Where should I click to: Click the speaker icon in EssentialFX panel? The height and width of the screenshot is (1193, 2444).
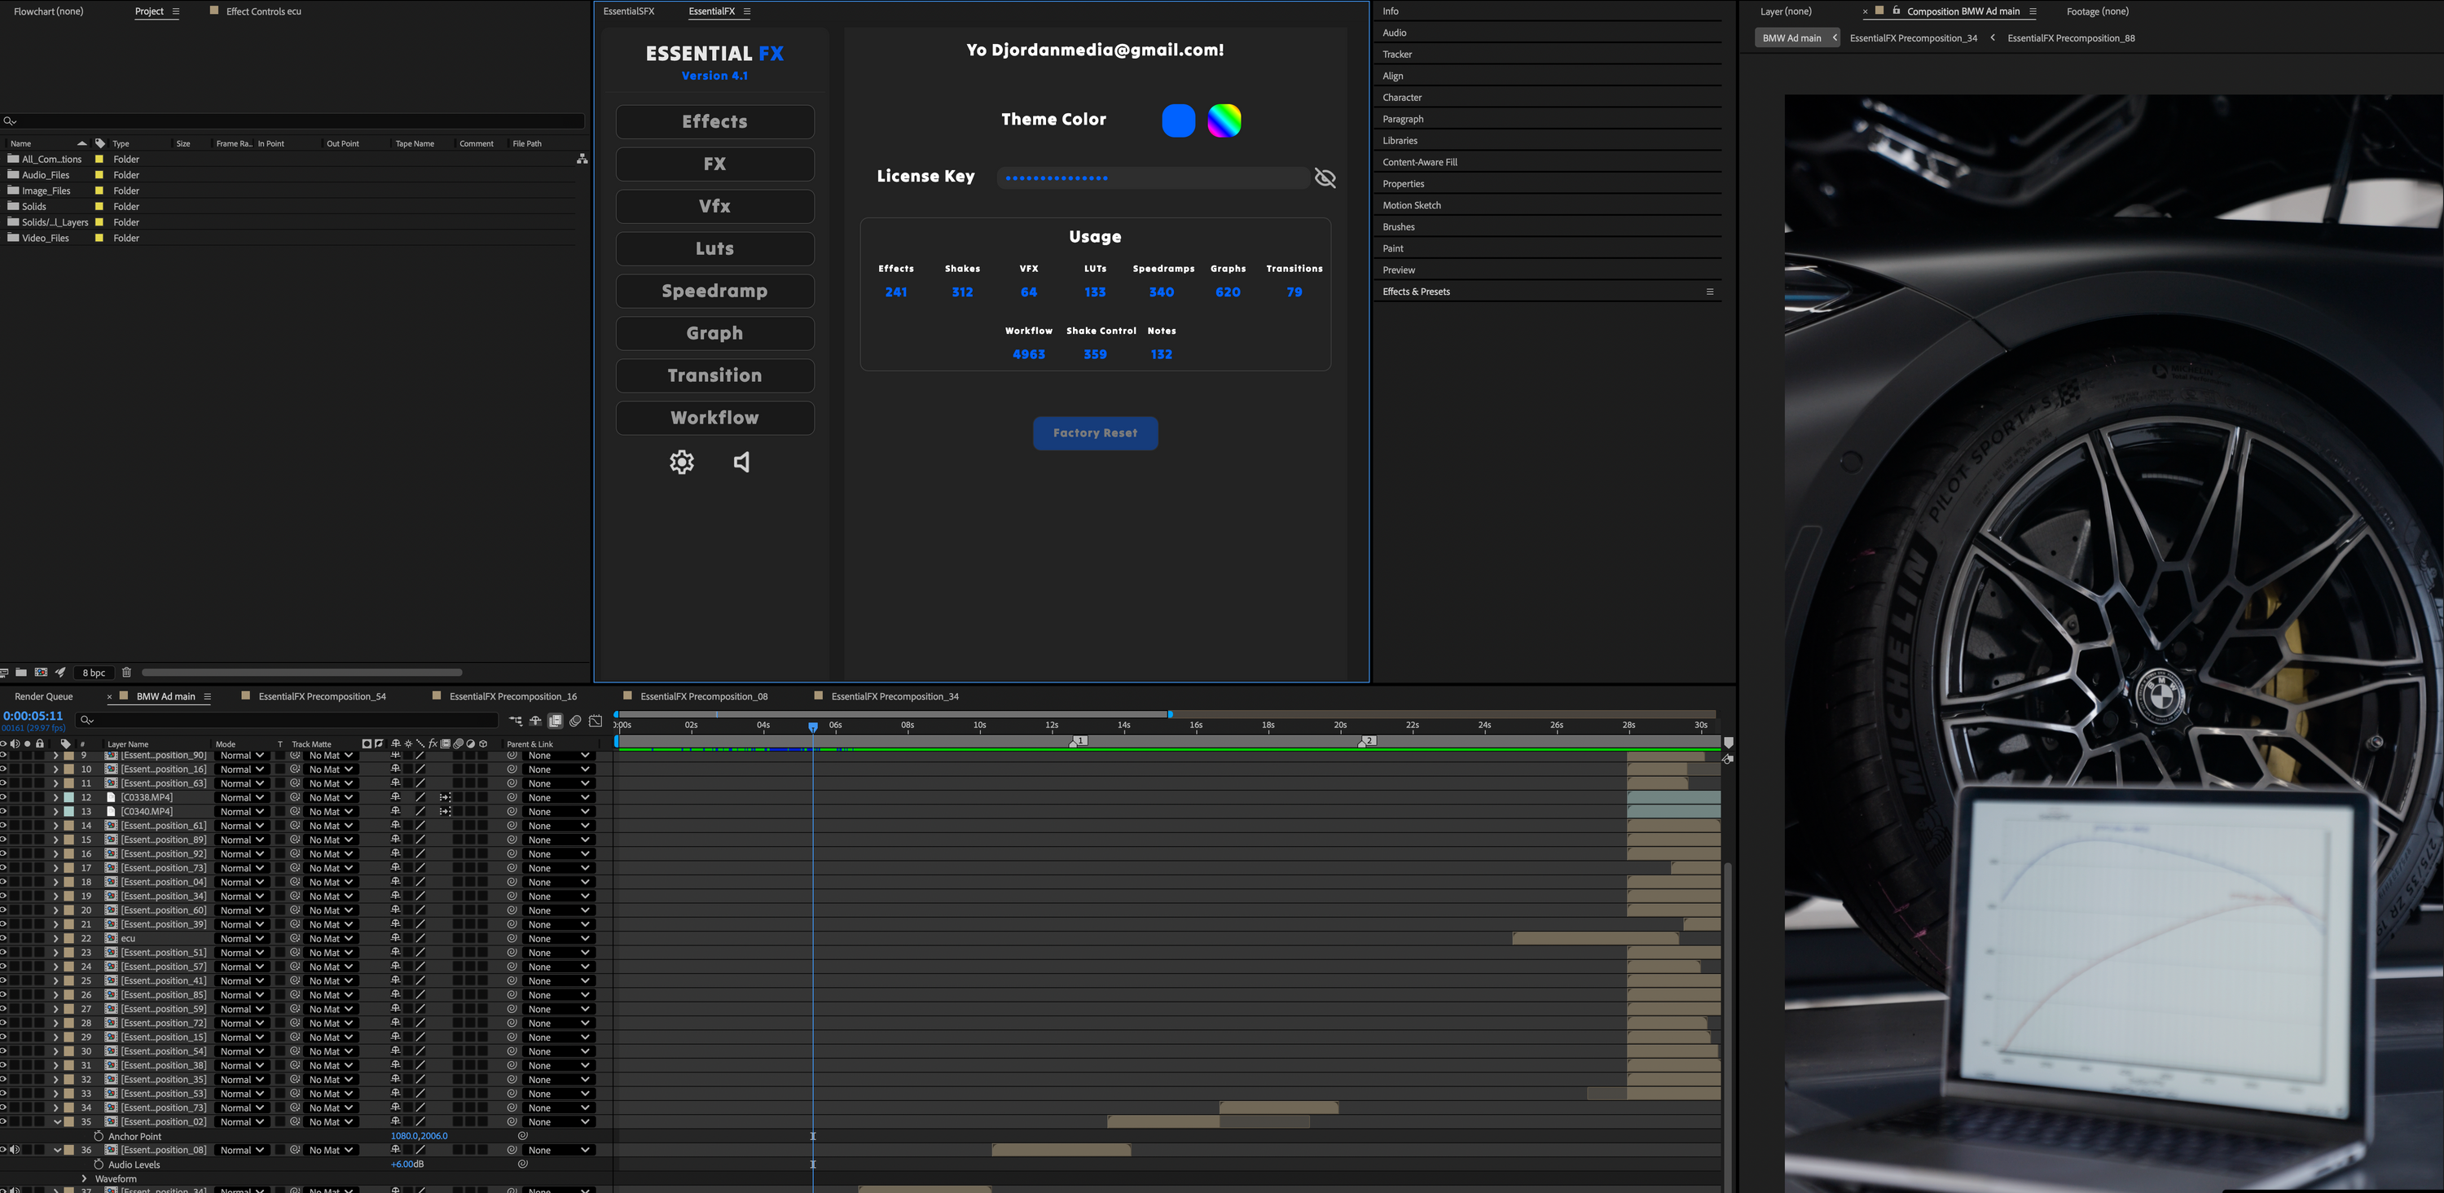click(742, 462)
